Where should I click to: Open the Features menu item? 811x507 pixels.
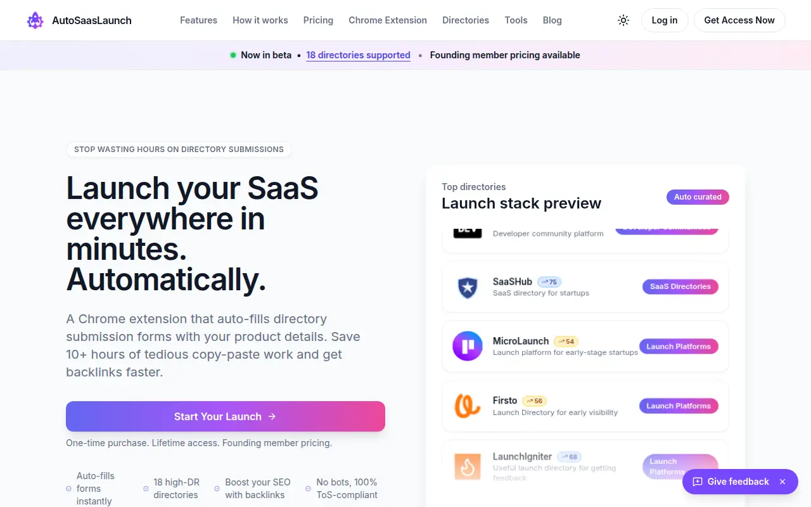[x=198, y=20]
